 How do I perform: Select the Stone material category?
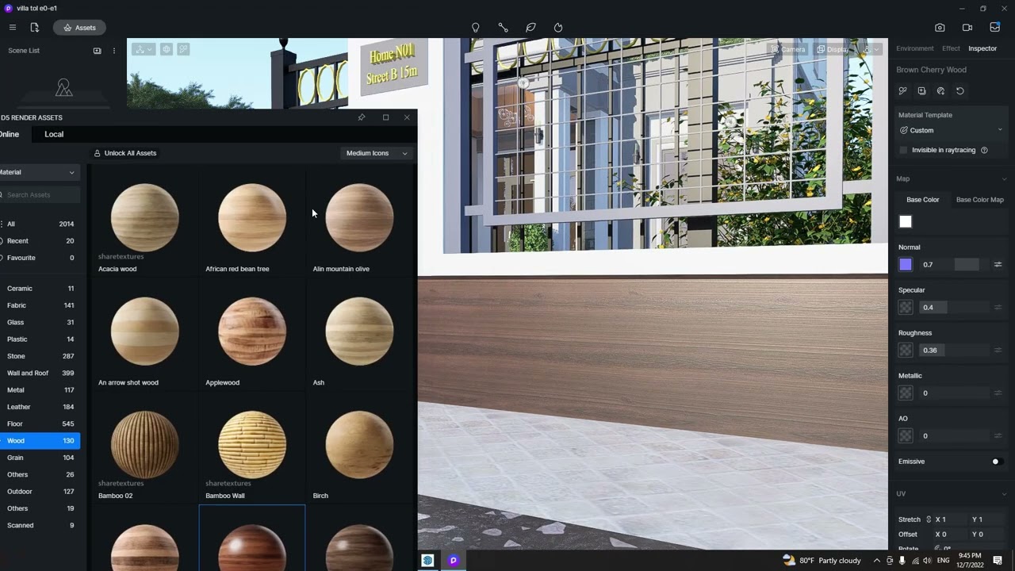[x=40, y=356]
